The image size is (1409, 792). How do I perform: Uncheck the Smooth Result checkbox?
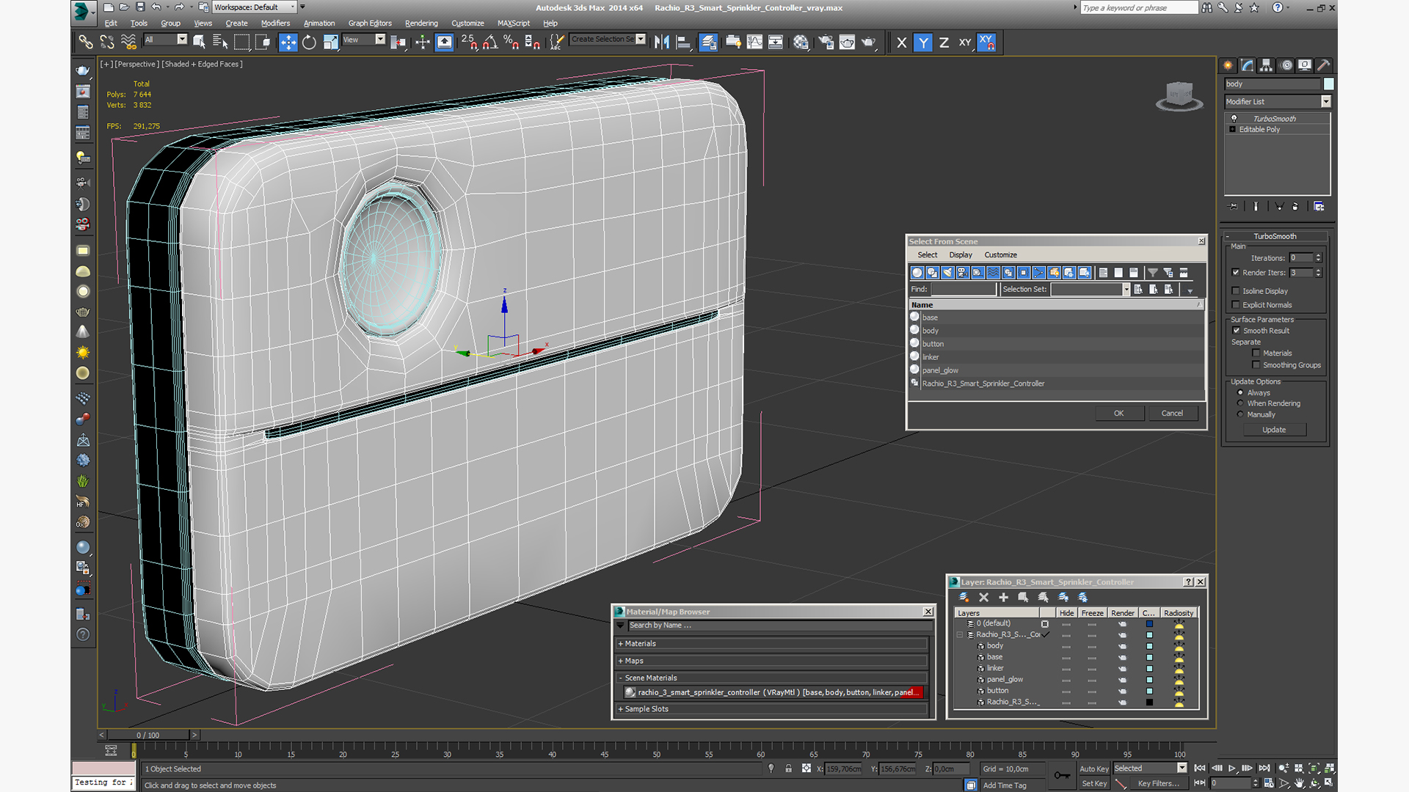click(1236, 331)
